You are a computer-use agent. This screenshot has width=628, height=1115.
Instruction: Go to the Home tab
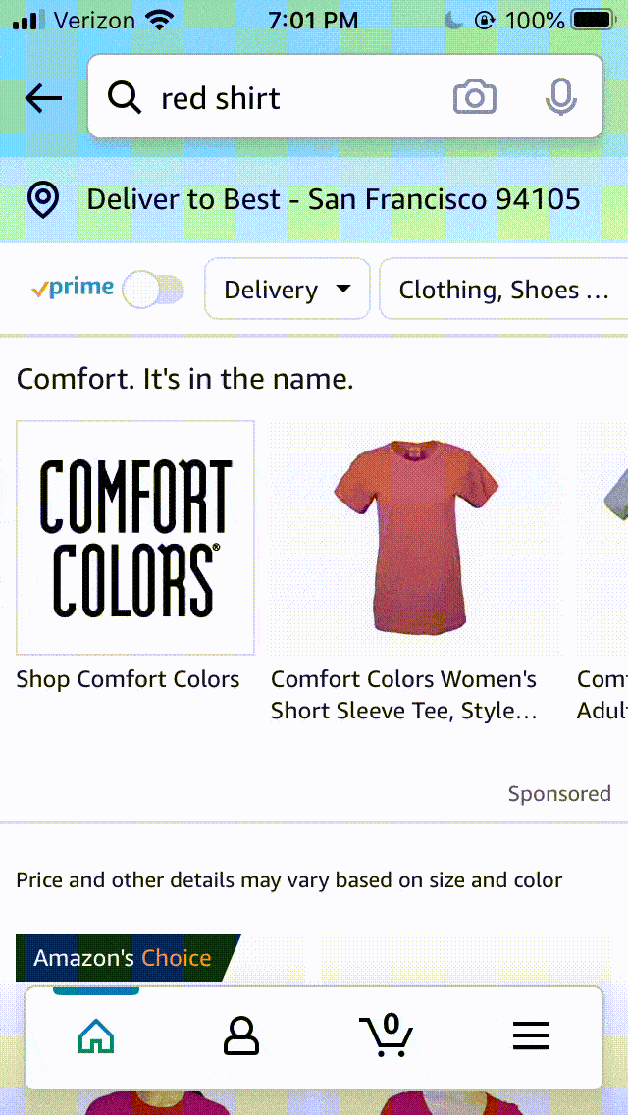(x=96, y=1036)
